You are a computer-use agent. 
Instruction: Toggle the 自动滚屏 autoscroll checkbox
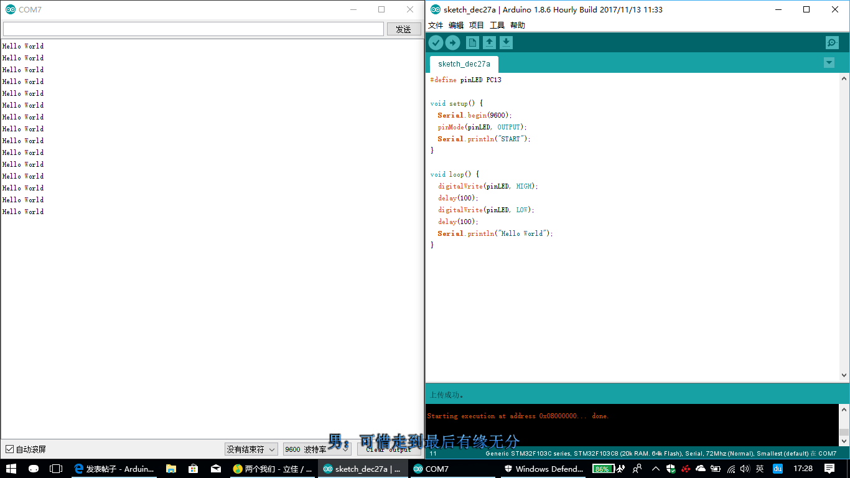(9, 449)
